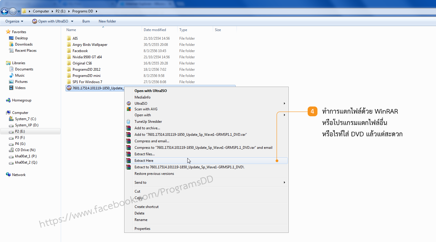Viewport: 436px width, 242px height.
Task: Choose Extract Here from context menu
Action: point(144,161)
